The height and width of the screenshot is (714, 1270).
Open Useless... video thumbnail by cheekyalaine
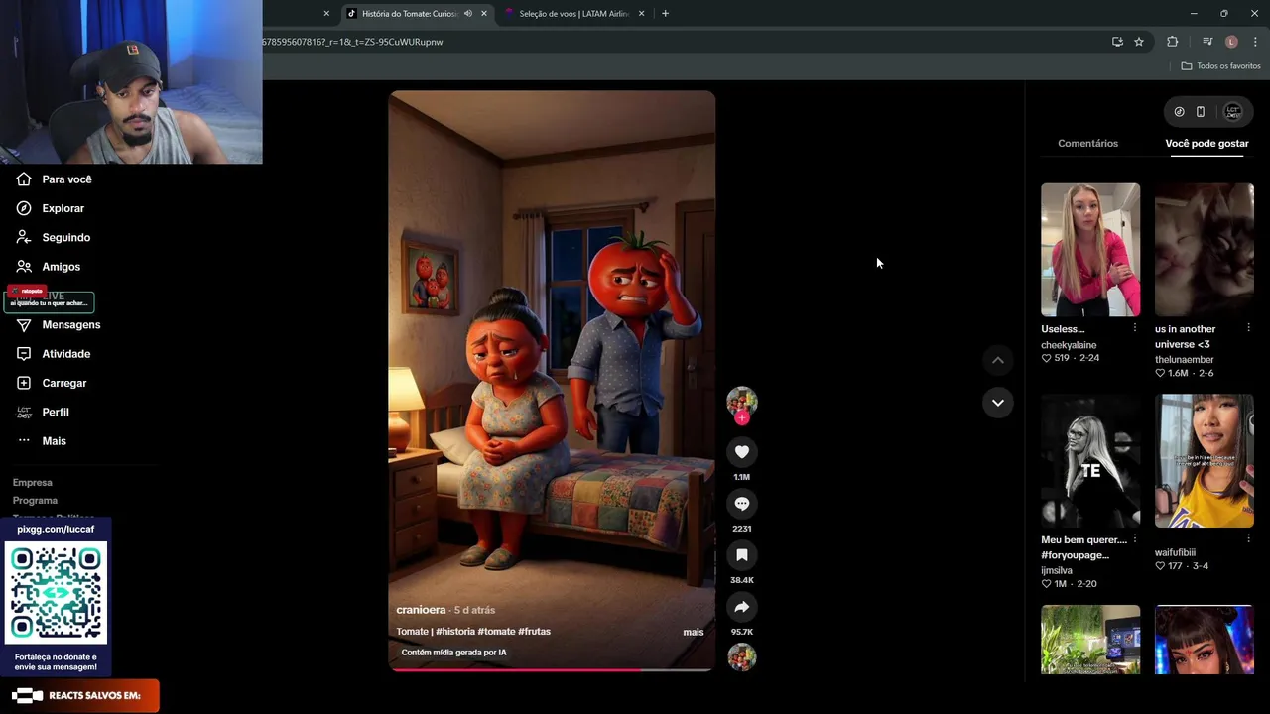(x=1090, y=250)
